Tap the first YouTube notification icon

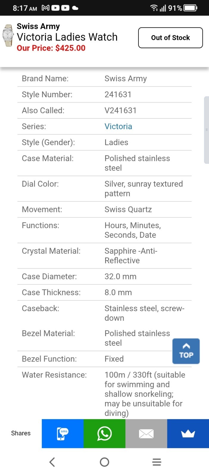pyautogui.click(x=55, y=8)
